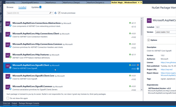The height and width of the screenshot is (107, 176).
Task: Click .NETStandard,Version=v2.0 dependency text
Action: click(159, 88)
